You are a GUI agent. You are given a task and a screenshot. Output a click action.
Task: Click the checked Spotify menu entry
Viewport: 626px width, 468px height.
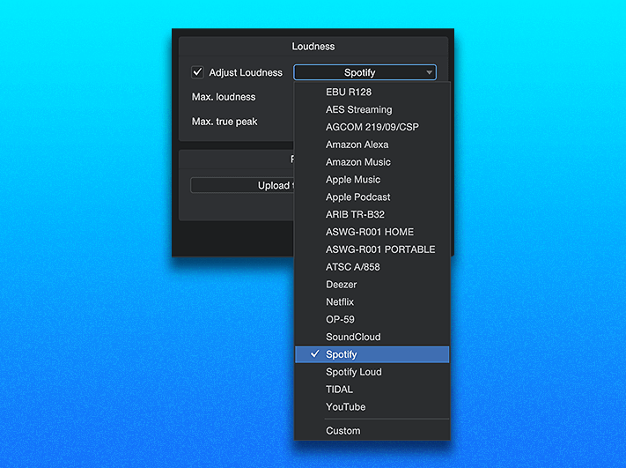[x=372, y=354]
